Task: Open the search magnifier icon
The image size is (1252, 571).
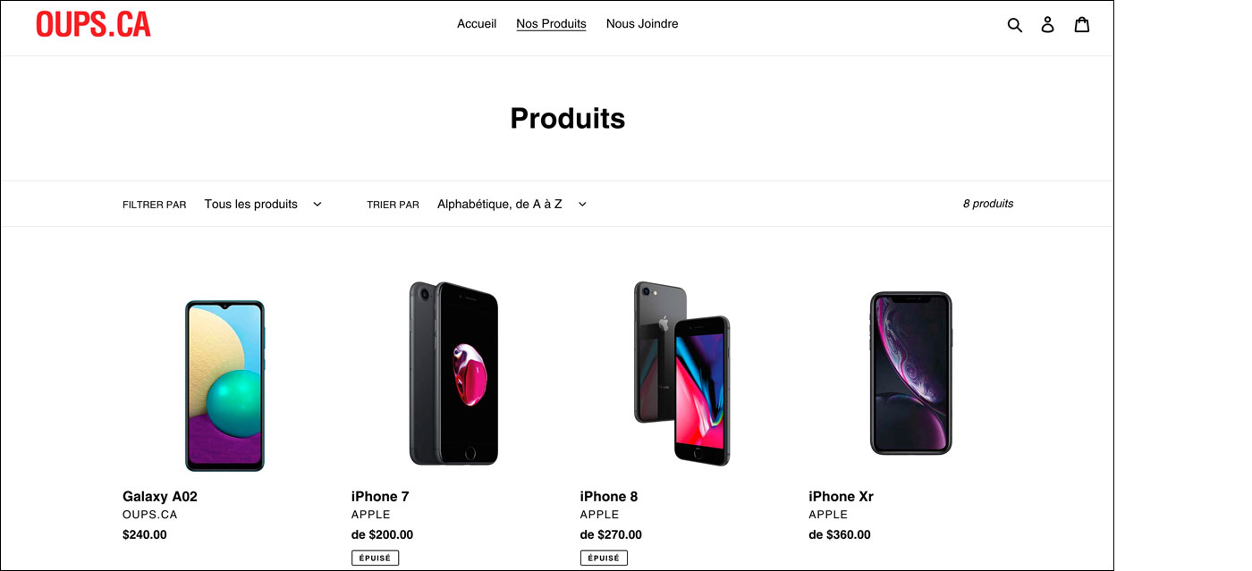Action: [1014, 25]
